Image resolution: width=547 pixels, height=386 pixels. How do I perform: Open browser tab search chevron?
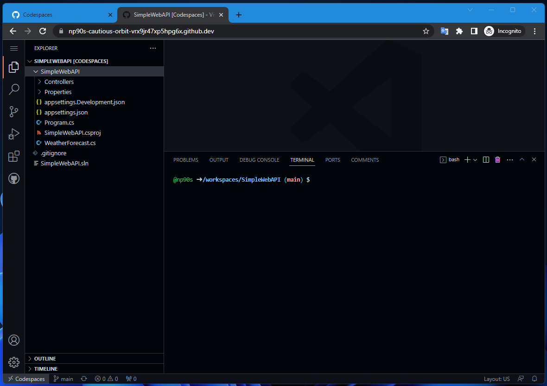tap(470, 10)
